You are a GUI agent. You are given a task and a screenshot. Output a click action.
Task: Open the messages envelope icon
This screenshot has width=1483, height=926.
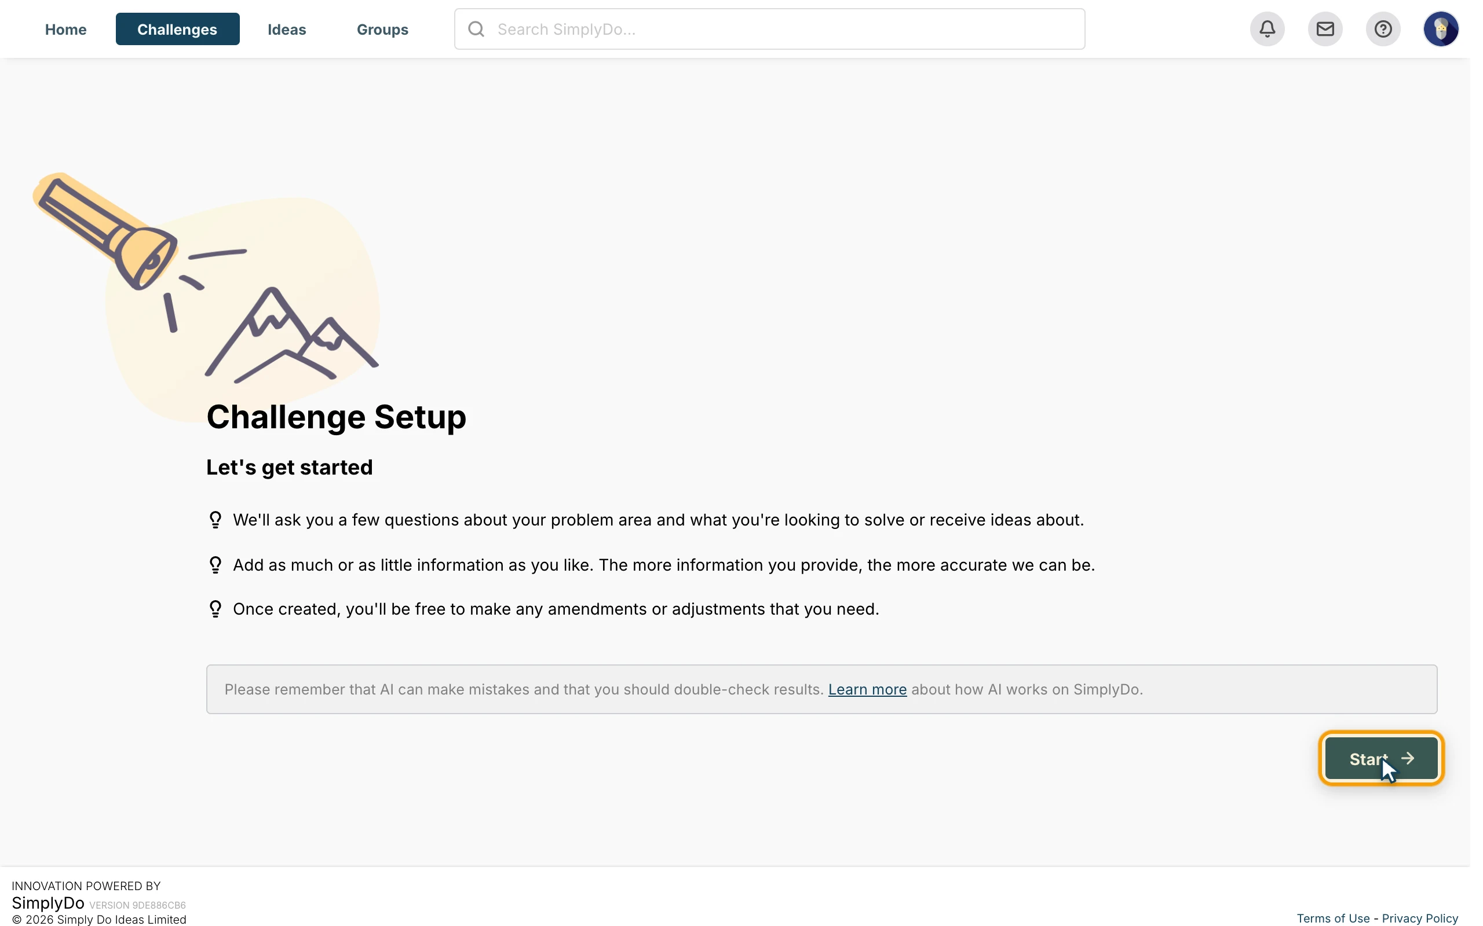click(1325, 29)
